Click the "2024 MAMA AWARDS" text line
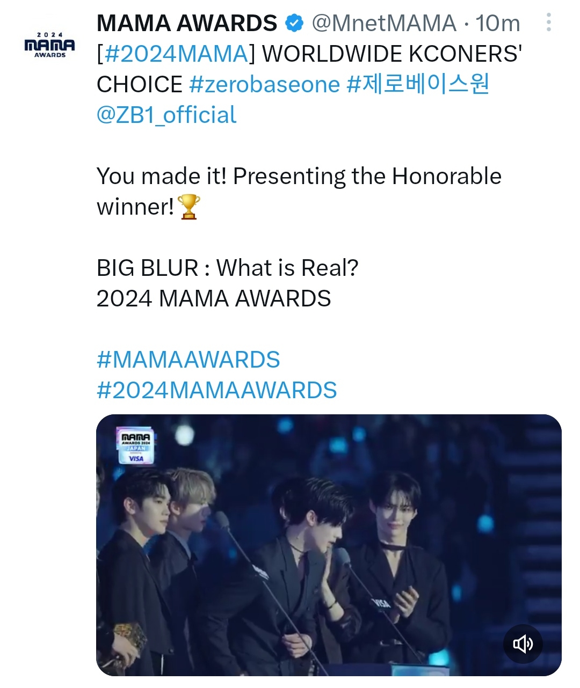 (214, 298)
